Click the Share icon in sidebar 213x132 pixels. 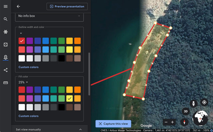[x=6, y=70]
